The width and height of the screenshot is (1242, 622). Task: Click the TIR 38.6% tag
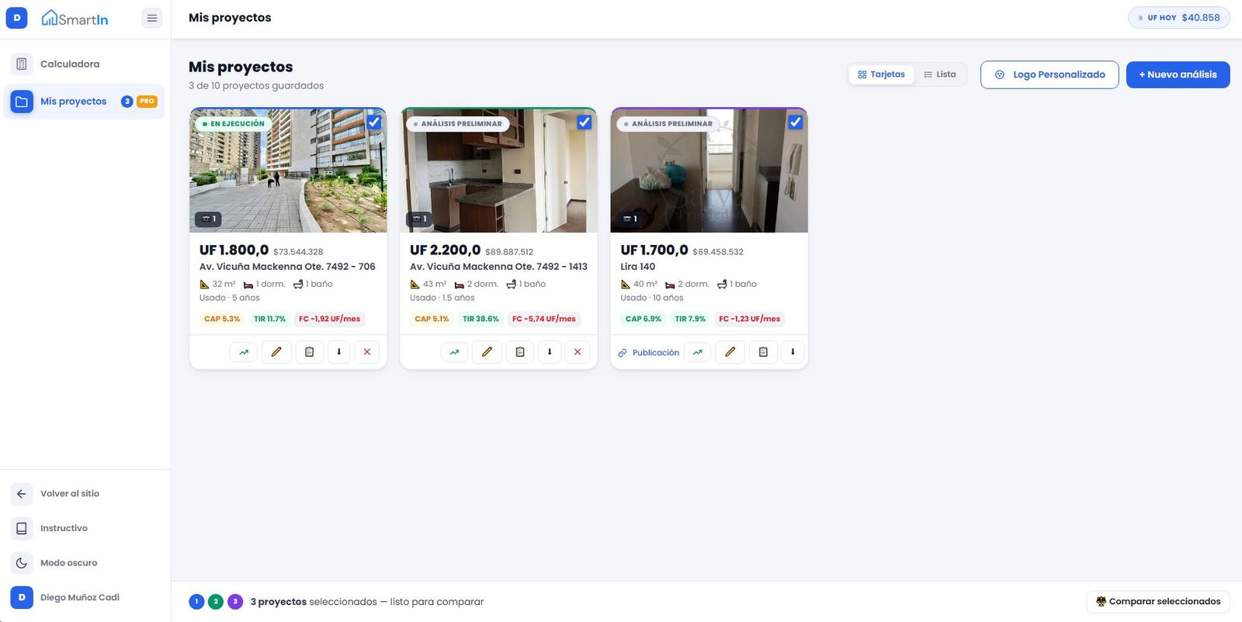tap(480, 319)
